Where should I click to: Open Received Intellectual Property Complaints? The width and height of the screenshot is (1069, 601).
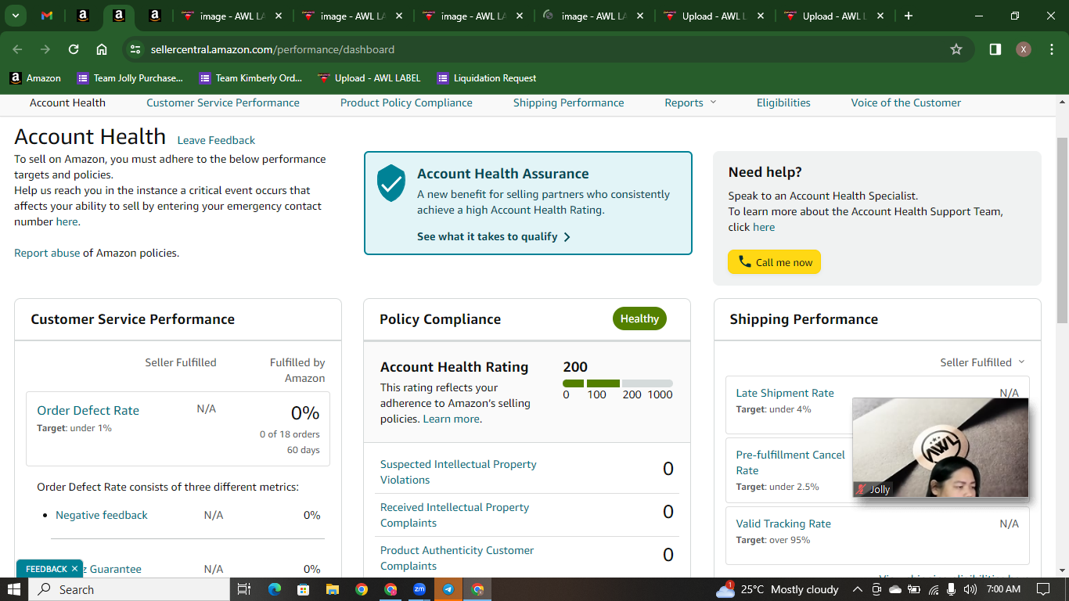point(455,515)
